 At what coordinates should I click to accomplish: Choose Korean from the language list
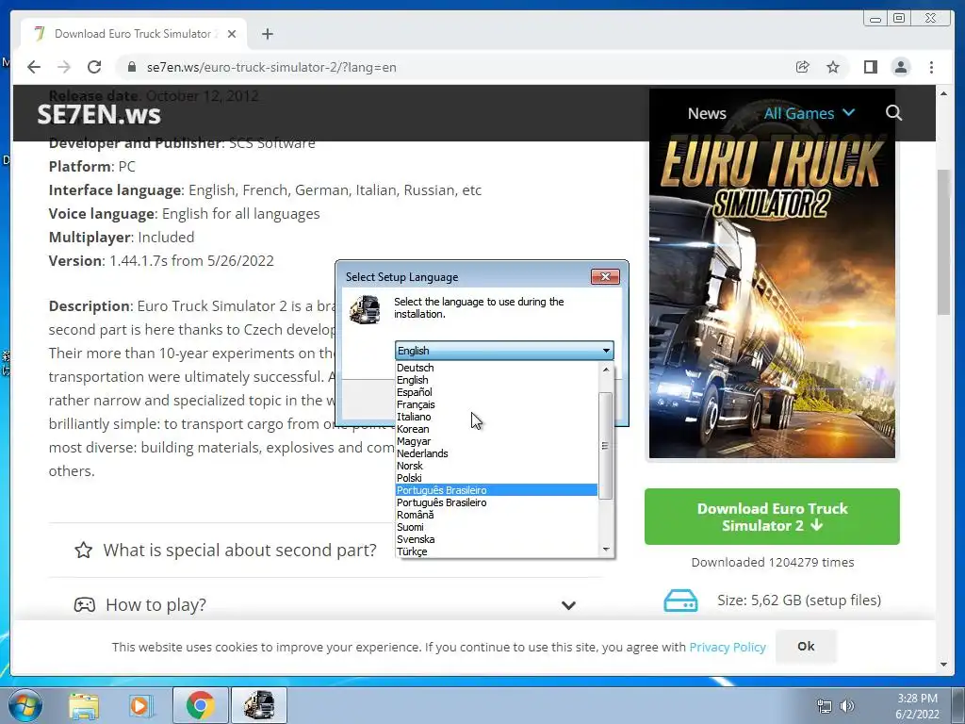(x=496, y=429)
